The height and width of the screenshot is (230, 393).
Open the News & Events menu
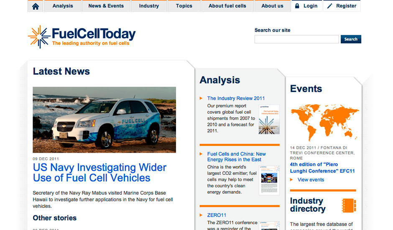pyautogui.click(x=106, y=6)
